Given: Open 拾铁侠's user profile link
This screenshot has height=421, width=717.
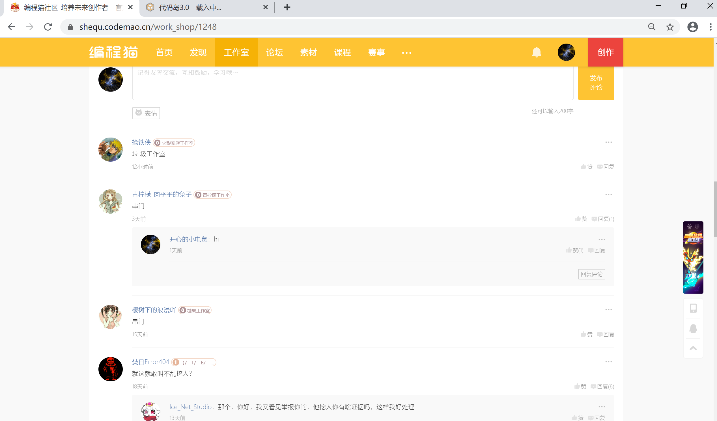Looking at the screenshot, I should click(141, 142).
